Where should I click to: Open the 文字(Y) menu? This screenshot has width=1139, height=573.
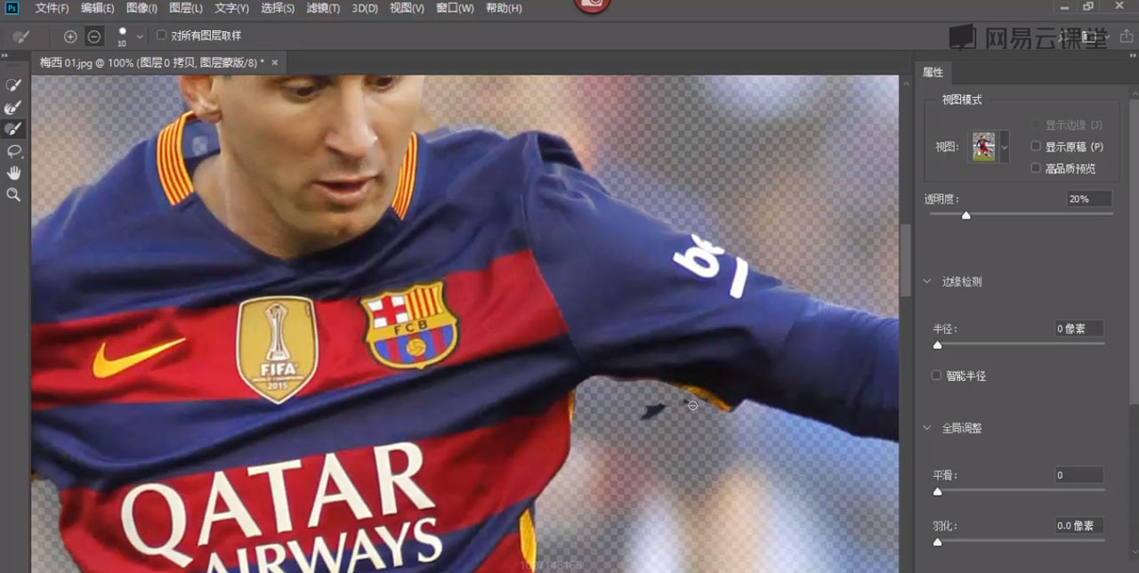232,8
